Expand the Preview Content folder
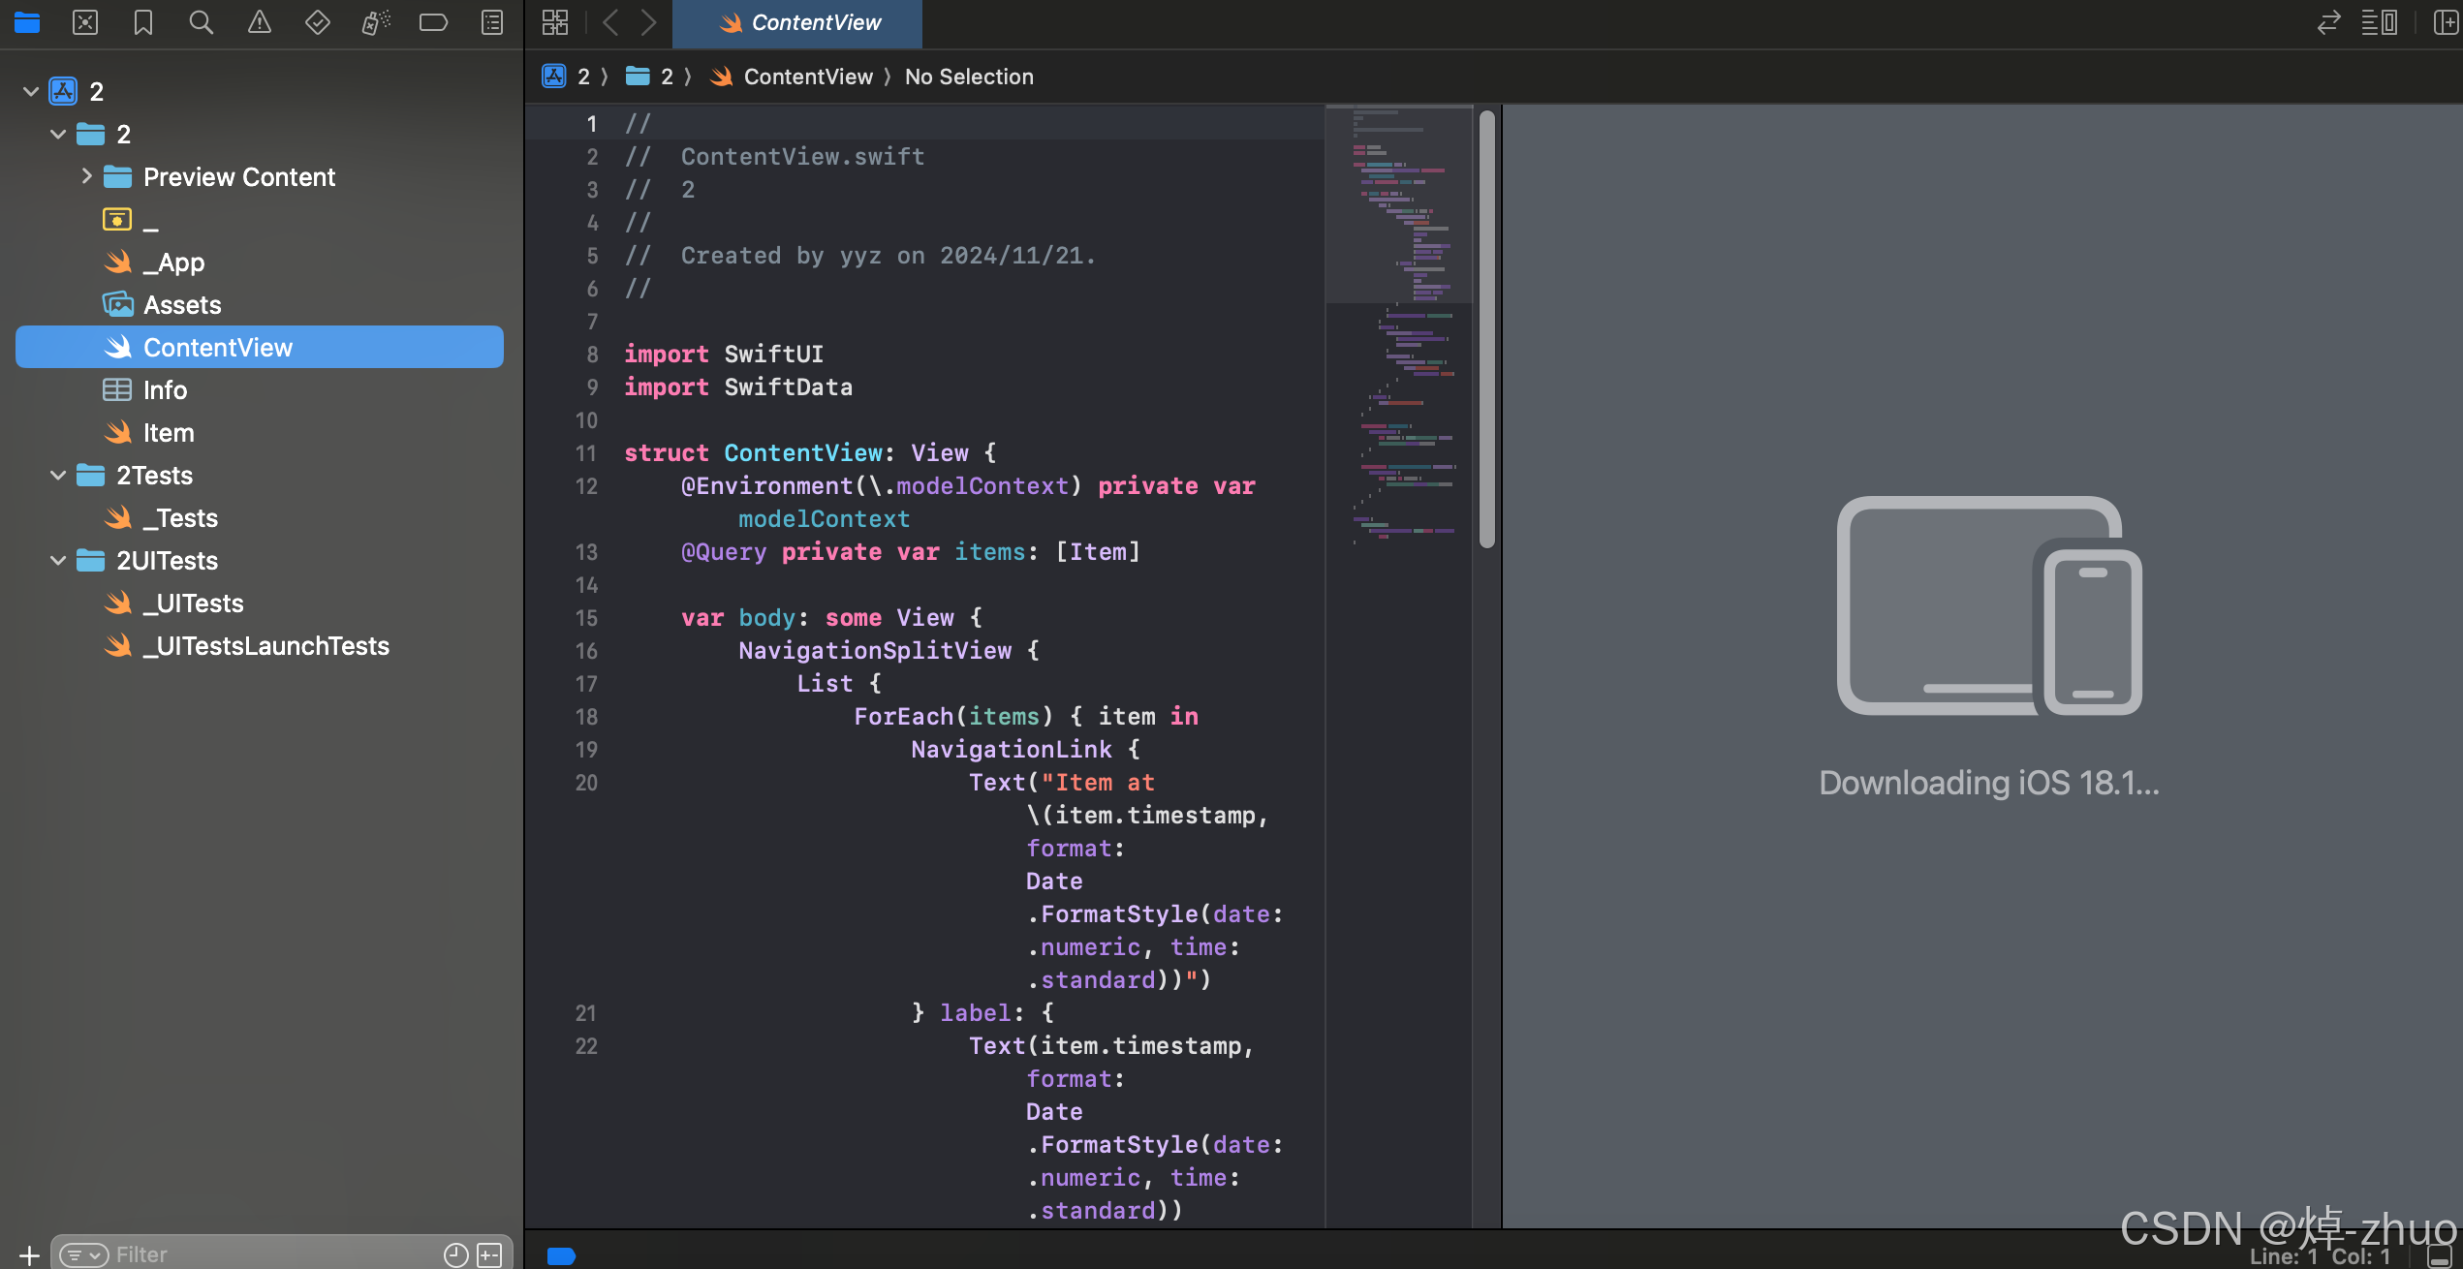This screenshot has width=2463, height=1269. click(x=86, y=176)
